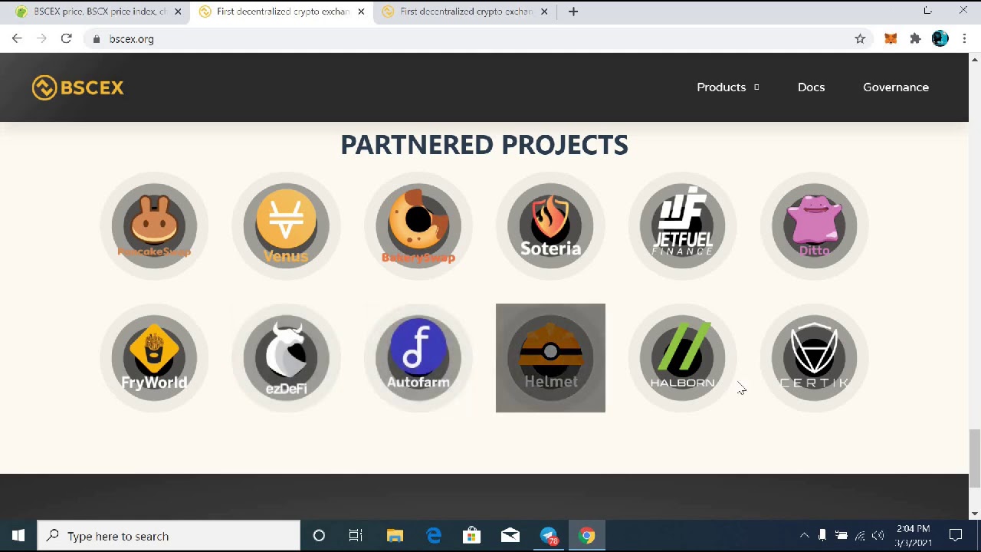981x552 pixels.
Task: Open the Autofarm partner logo
Action: (418, 358)
